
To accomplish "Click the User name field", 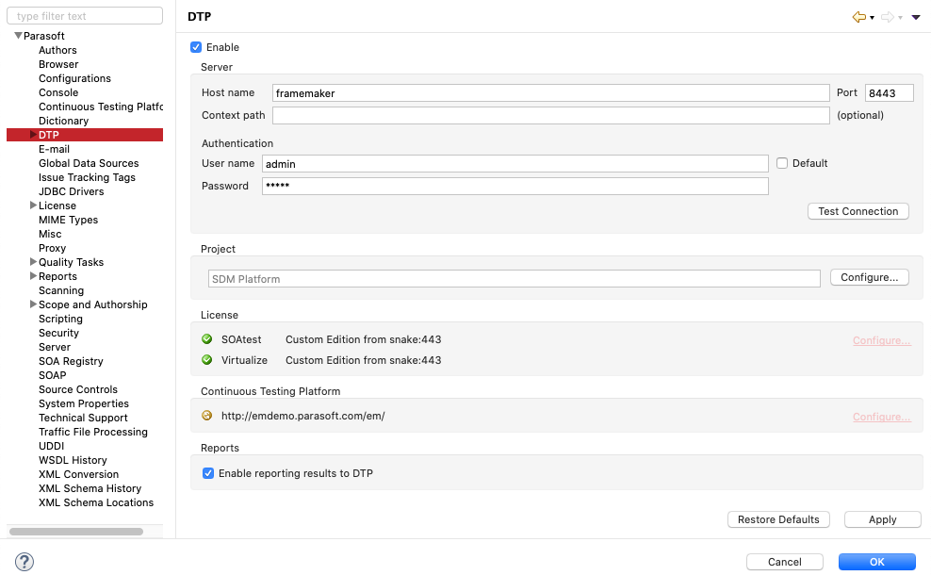I will click(515, 163).
